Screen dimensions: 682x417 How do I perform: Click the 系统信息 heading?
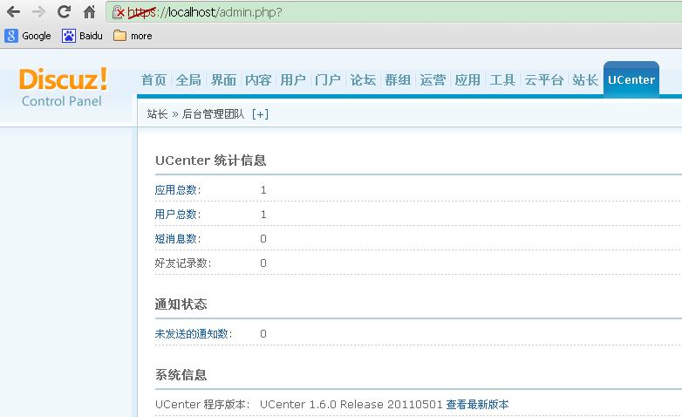[181, 375]
